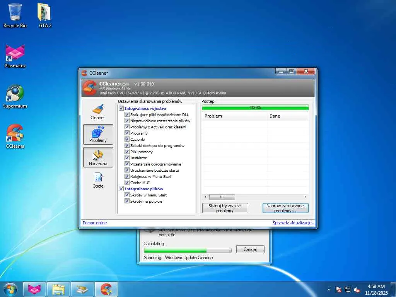Click the v1.30.310 version text
The image size is (396, 297).
(x=144, y=84)
